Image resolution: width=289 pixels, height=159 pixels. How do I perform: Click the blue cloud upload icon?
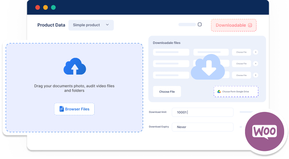tap(75, 67)
